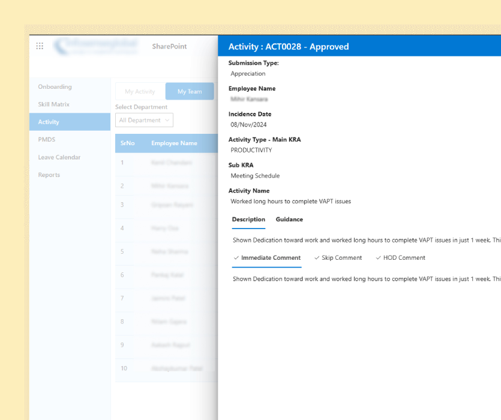Open PMDS from the side menu
The image size is (501, 420).
point(47,139)
